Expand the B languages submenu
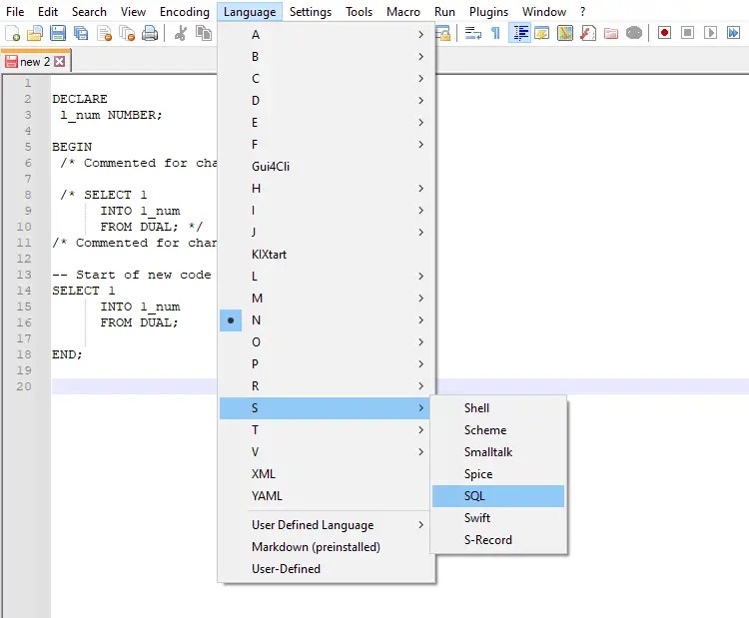749x618 pixels. coord(325,56)
